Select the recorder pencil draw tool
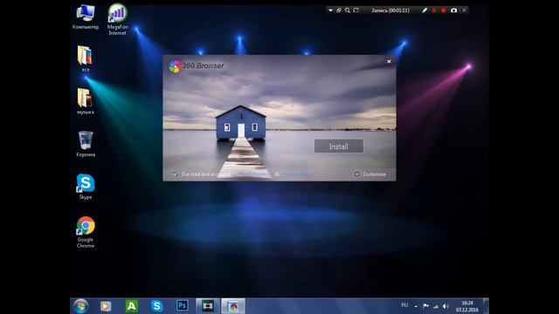Viewport: 559px width, 314px height. point(424,10)
